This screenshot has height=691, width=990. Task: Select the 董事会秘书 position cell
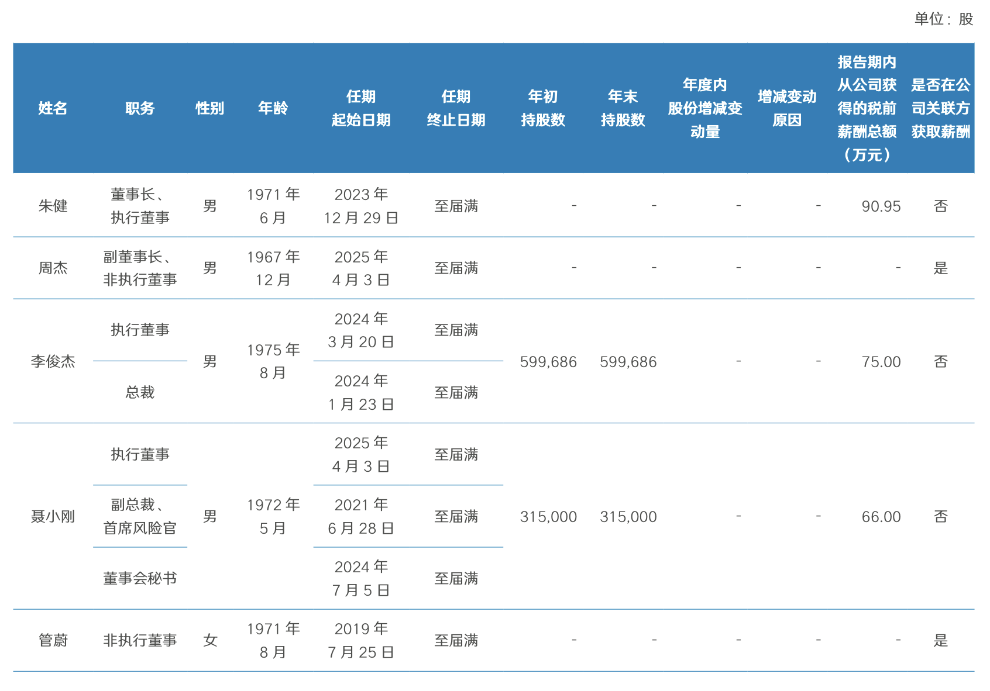140,578
